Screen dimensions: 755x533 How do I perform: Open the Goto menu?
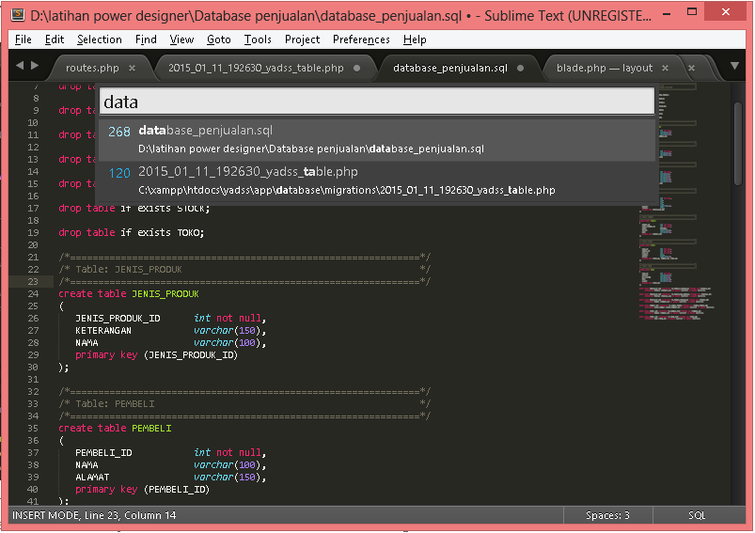[219, 39]
